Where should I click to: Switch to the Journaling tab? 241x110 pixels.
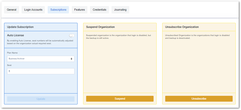[x=120, y=10]
